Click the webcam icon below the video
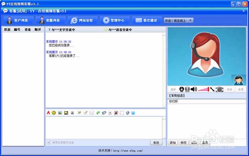Viewport: 249px width, 156px height. point(181,89)
